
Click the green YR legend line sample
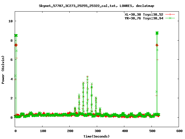[170, 18]
